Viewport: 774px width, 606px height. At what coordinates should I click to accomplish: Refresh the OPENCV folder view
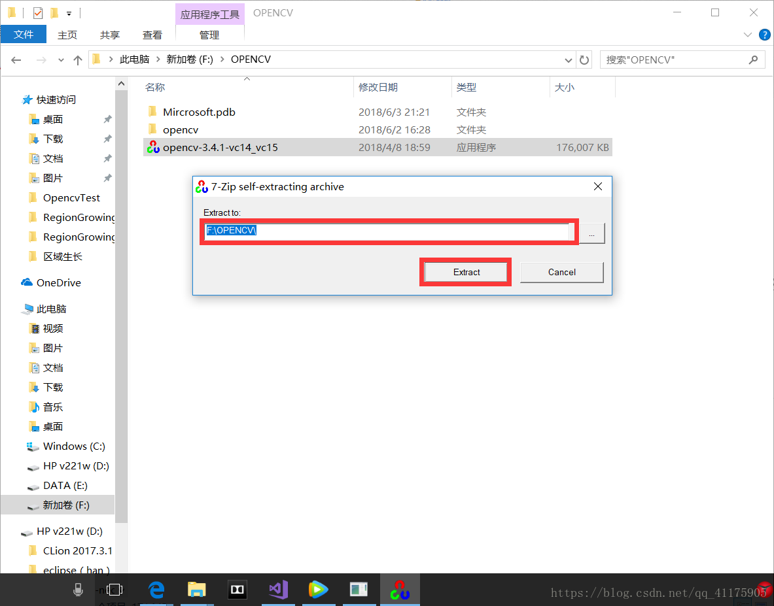click(584, 60)
